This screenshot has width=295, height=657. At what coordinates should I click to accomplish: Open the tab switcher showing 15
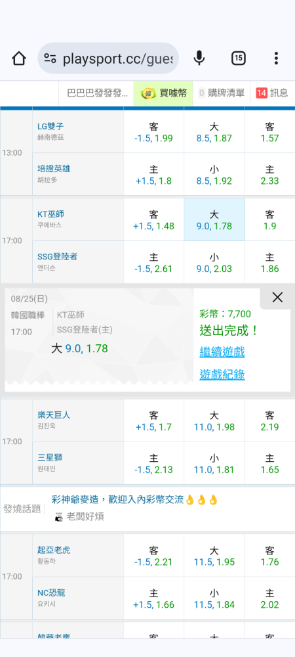[x=238, y=58]
